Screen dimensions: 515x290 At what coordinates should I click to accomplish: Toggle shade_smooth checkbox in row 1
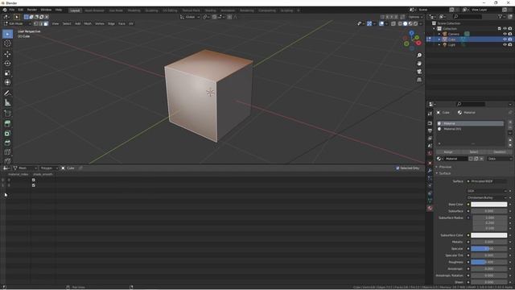pyautogui.click(x=34, y=185)
